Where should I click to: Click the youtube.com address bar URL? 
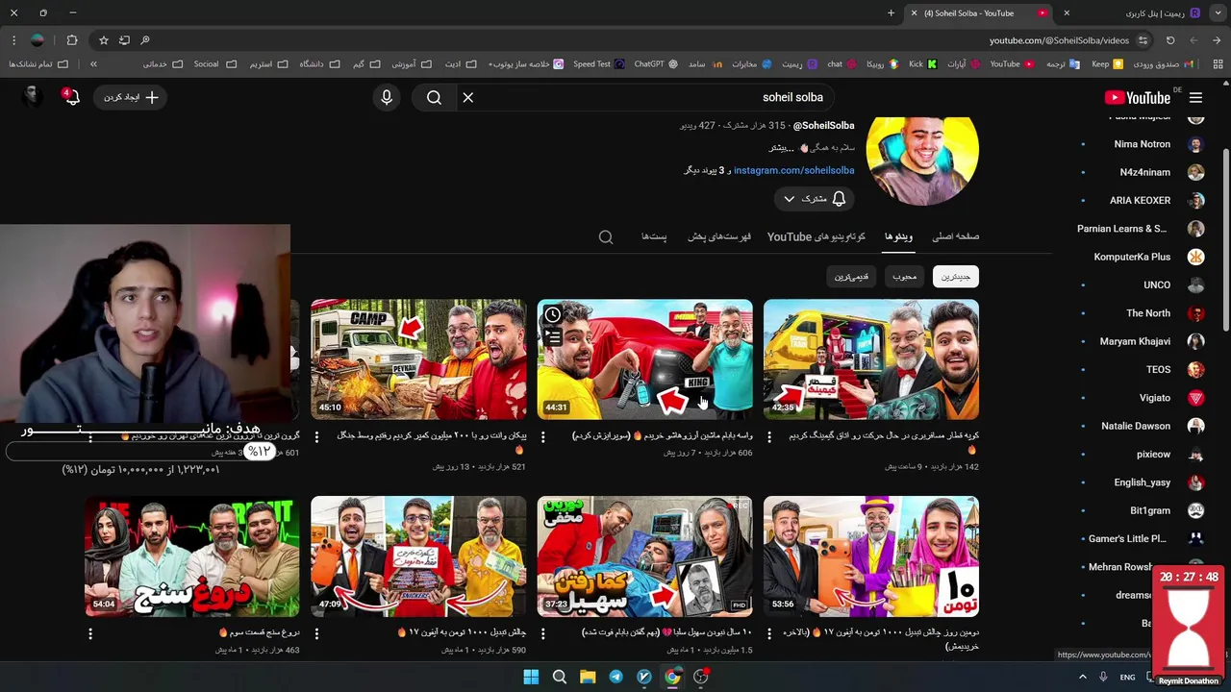click(x=1059, y=40)
